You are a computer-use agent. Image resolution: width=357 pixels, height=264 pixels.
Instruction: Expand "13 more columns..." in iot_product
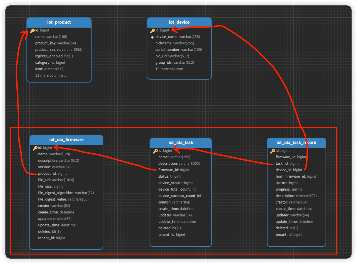point(50,75)
